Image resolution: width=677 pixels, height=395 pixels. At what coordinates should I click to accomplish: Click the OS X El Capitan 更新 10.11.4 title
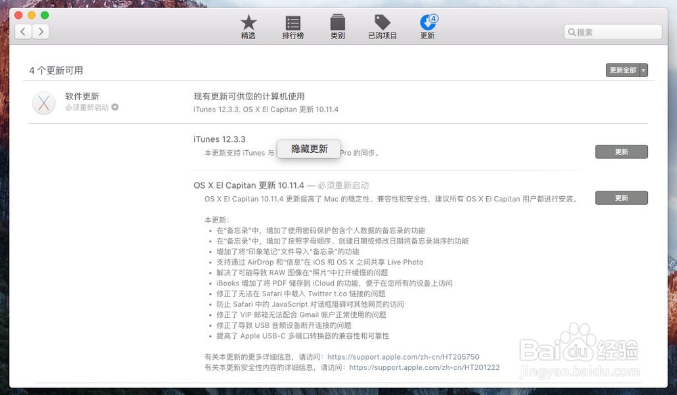pos(248,185)
